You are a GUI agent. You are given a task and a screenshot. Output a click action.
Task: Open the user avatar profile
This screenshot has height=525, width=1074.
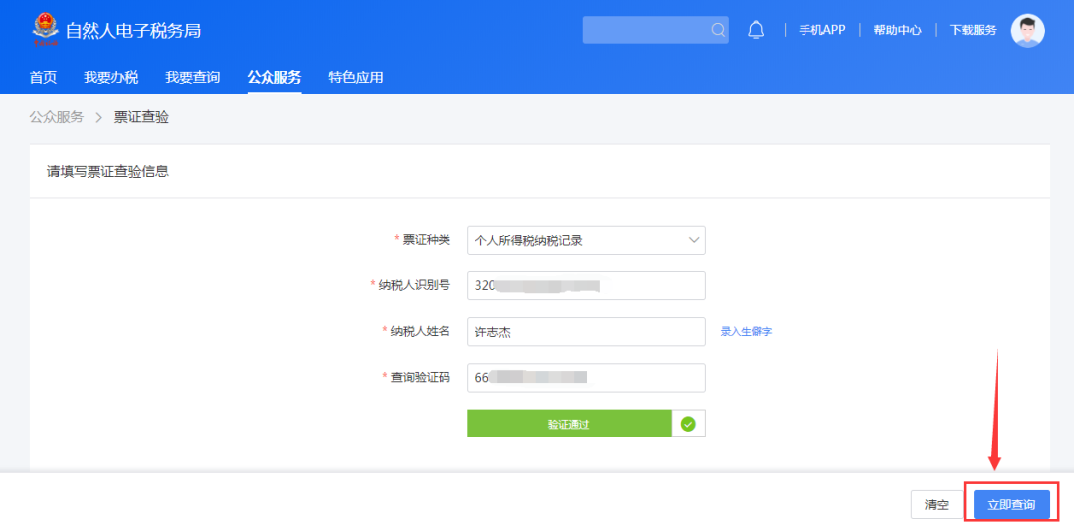coord(1027,30)
